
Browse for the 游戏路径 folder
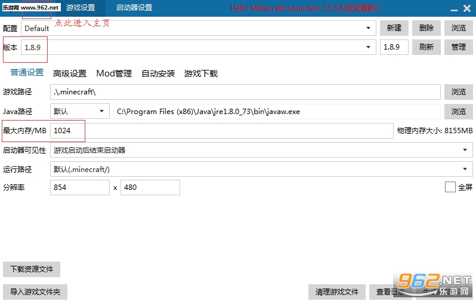point(458,92)
